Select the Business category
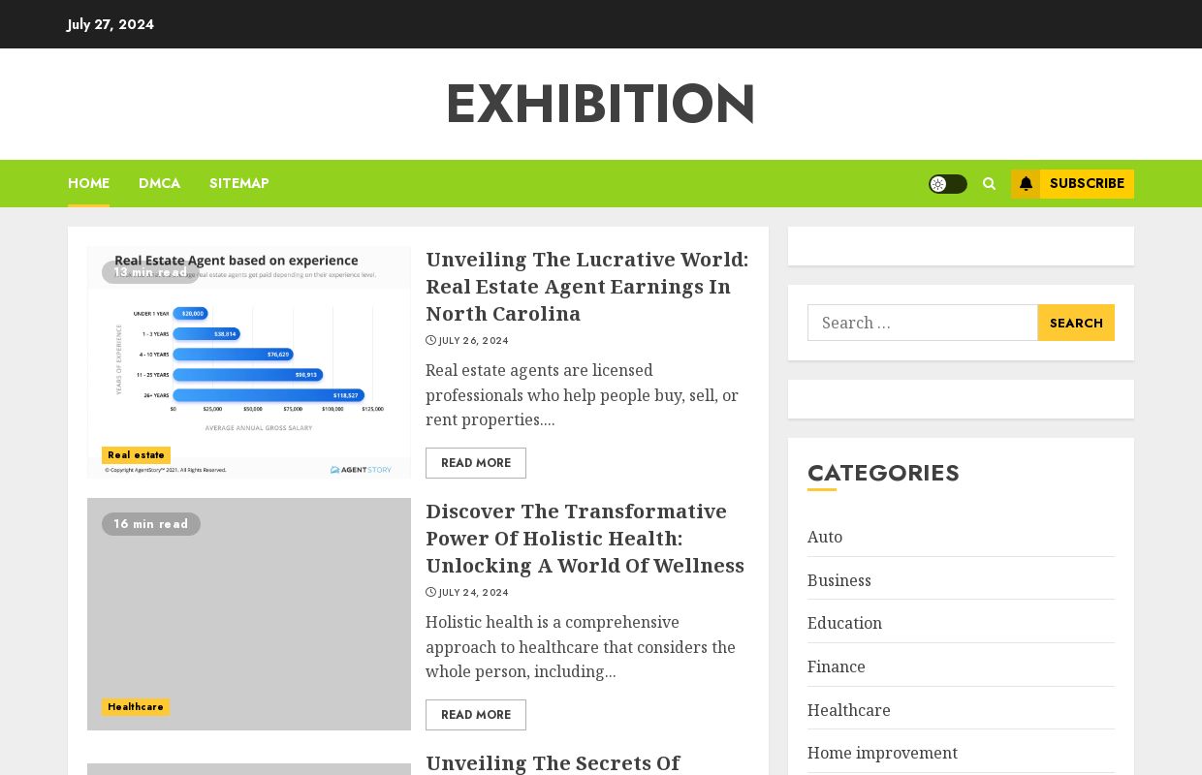 point(839,580)
